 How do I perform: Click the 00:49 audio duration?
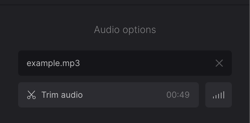click(178, 95)
